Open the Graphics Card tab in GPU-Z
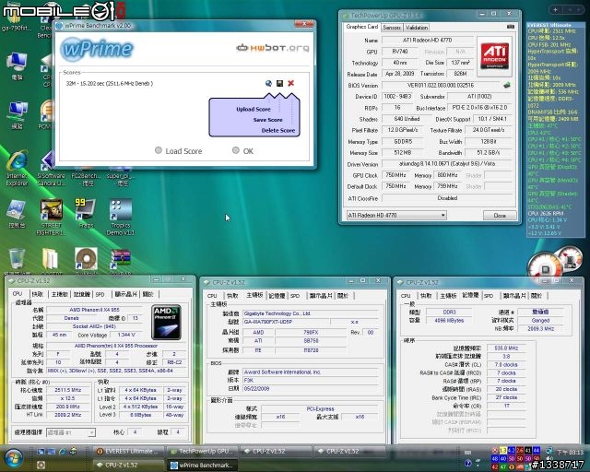Image resolution: width=590 pixels, height=472 pixels. tap(361, 27)
